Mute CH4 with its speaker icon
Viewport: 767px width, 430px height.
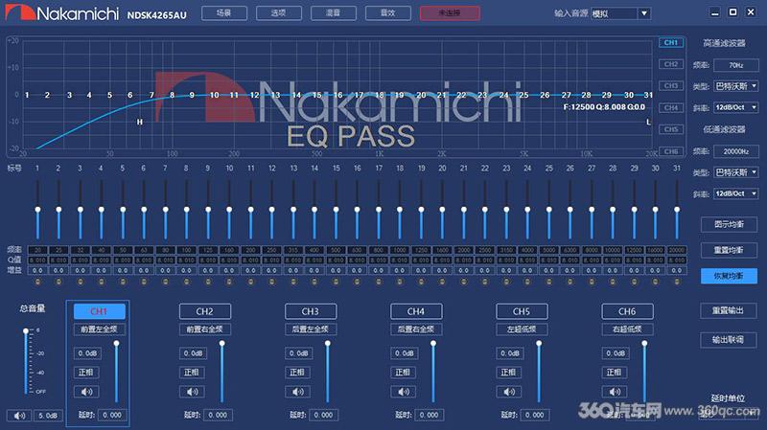point(404,392)
